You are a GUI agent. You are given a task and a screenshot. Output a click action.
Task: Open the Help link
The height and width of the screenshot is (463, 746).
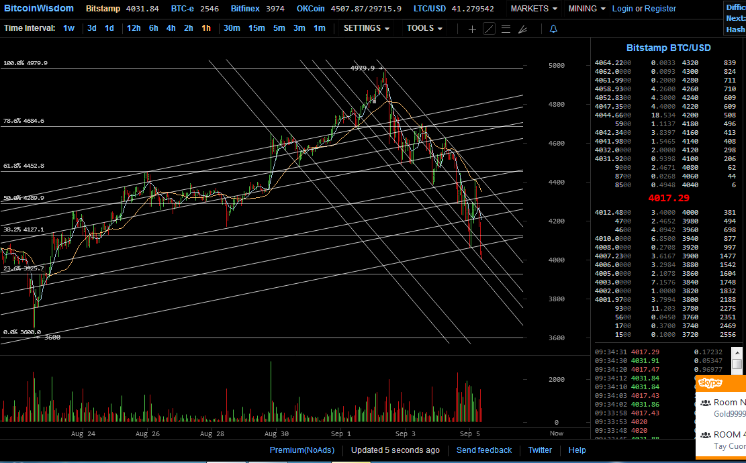pyautogui.click(x=577, y=450)
